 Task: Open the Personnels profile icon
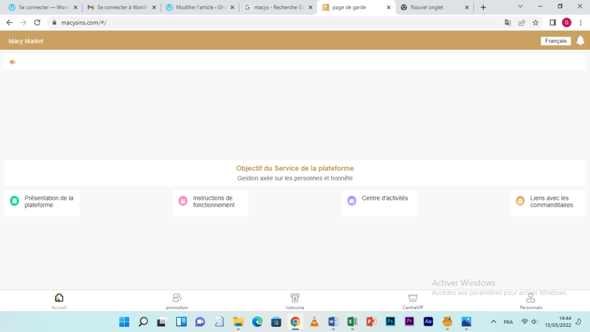531,298
